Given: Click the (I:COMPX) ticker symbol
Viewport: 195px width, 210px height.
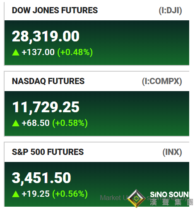Looking at the screenshot, I should coord(162,81).
